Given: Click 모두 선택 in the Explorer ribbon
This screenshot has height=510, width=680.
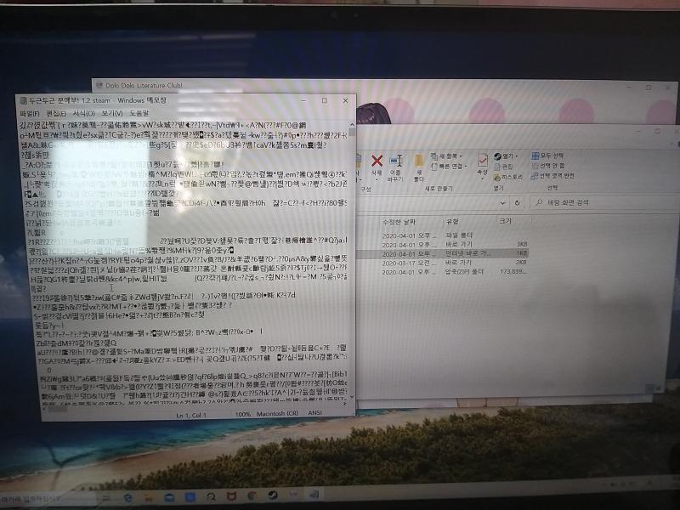Looking at the screenshot, I should tap(547, 156).
